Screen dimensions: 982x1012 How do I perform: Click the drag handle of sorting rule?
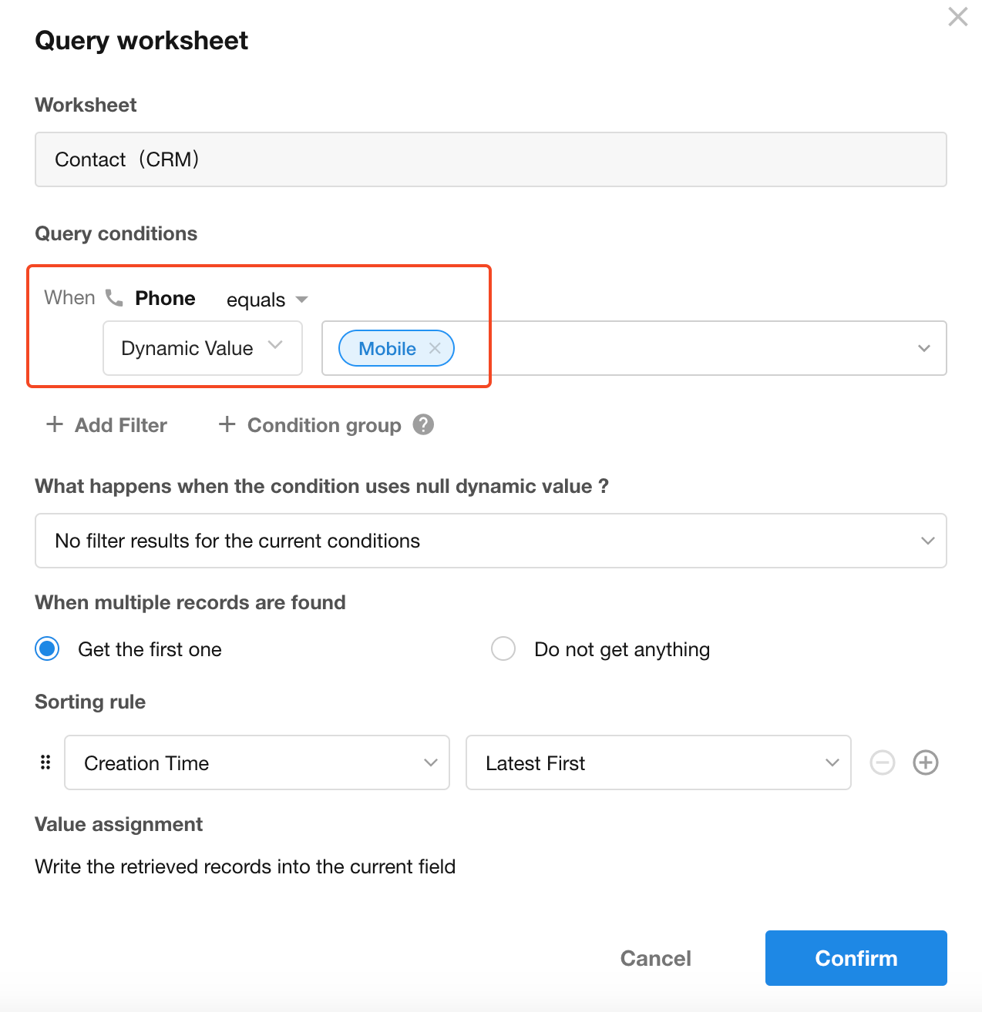pyautogui.click(x=45, y=762)
